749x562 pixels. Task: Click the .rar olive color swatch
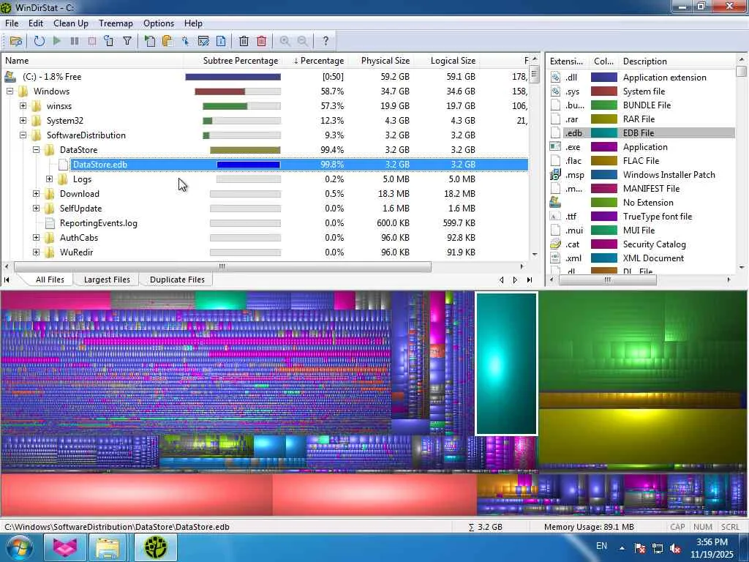coord(604,119)
